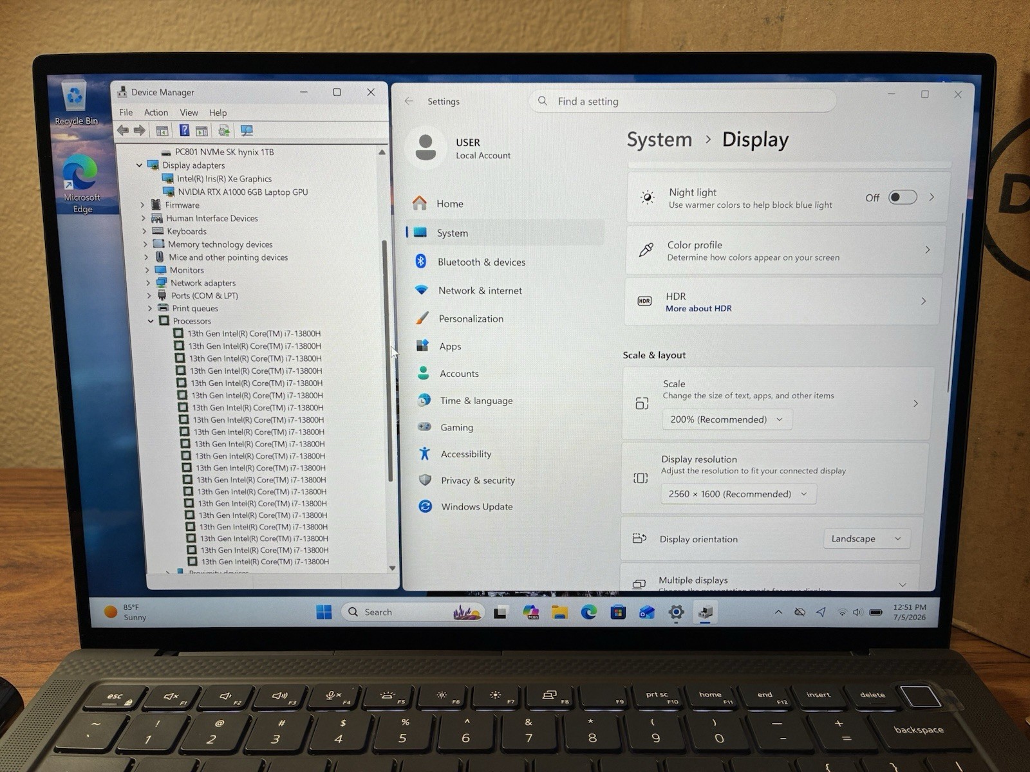1030x772 pixels.
Task: Click the monitor scan toolbar icon in Device Manager
Action: click(247, 131)
